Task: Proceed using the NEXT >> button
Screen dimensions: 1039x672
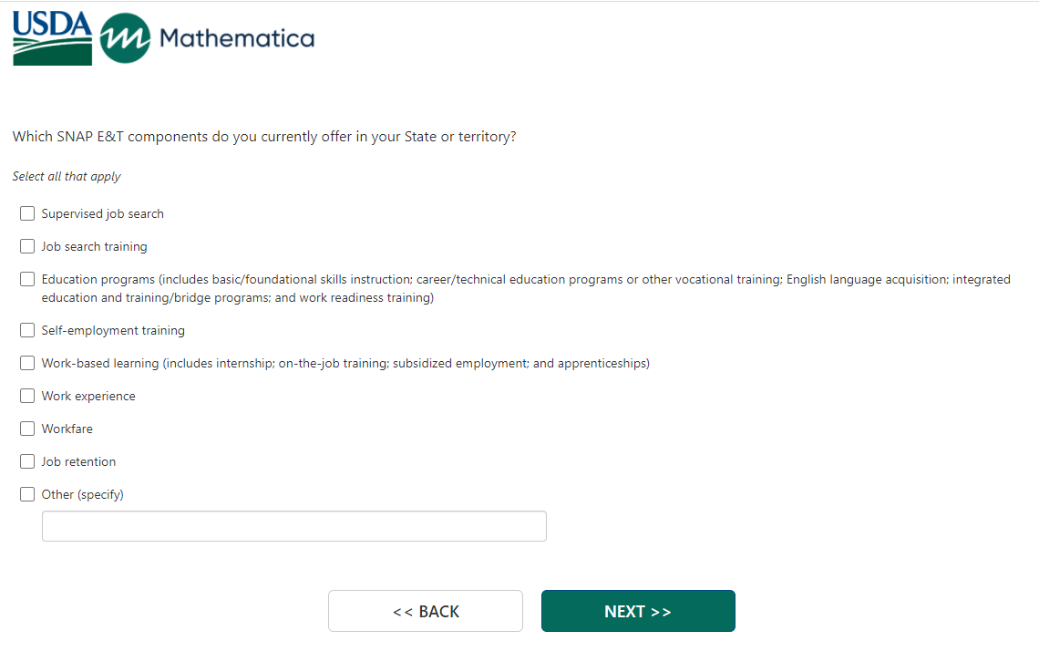Action: point(638,611)
